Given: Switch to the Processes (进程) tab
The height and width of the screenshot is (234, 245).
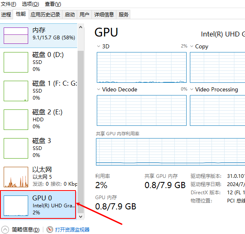Looking at the screenshot, I should click(6, 14).
